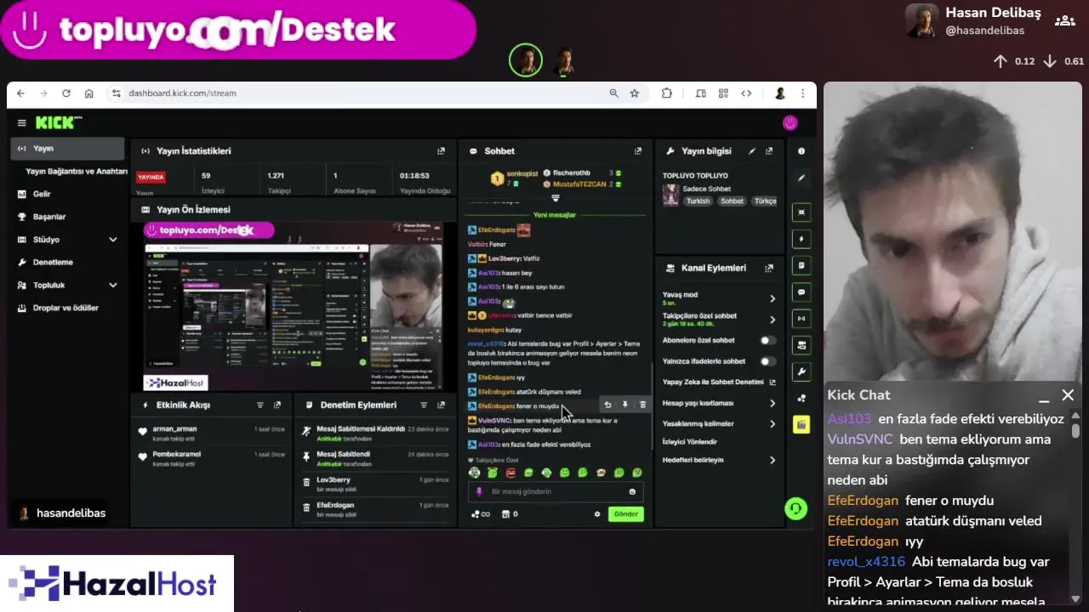Screen dimensions: 1089x612
Task: Click the reply icon on hovered message
Action: (607, 405)
